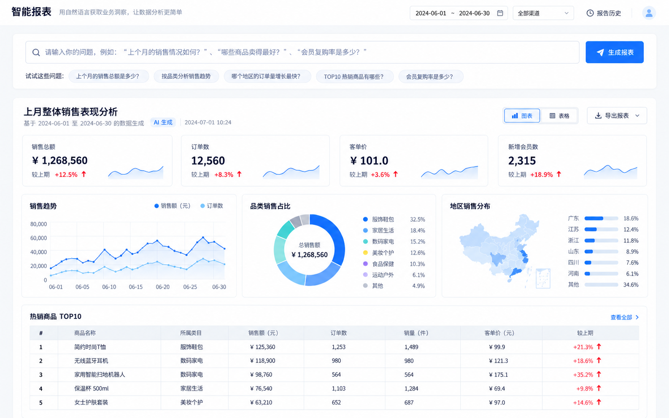Click the red up arrow beside +12.5%

click(84, 174)
